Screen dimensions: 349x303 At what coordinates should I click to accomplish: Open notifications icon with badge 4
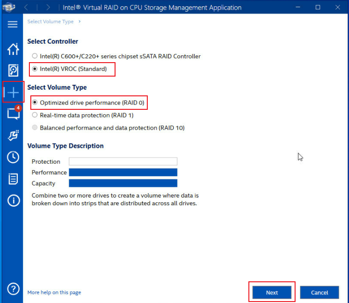(x=14, y=113)
